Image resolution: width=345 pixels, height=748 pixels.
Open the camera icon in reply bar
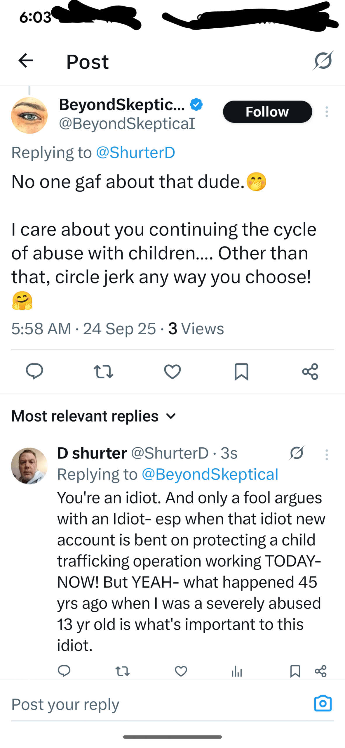point(323,703)
